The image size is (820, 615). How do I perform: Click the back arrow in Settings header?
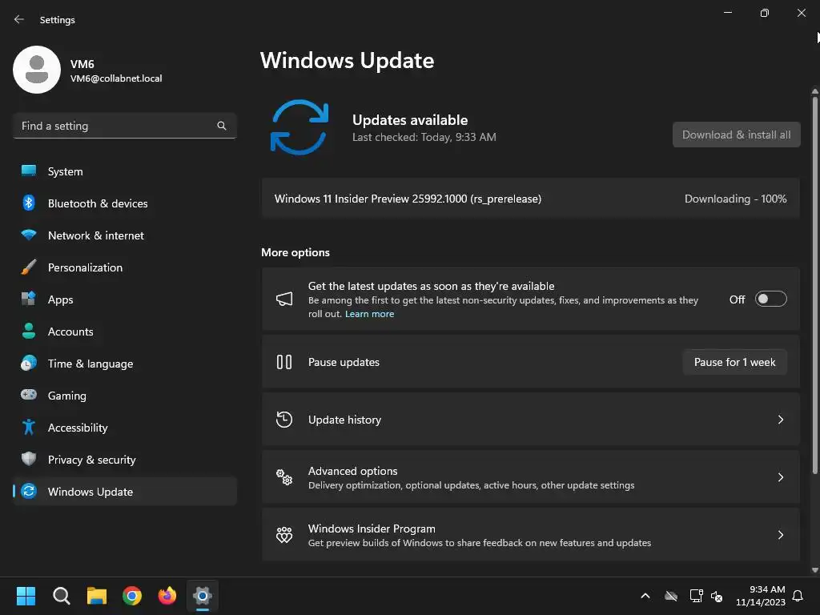[x=19, y=19]
